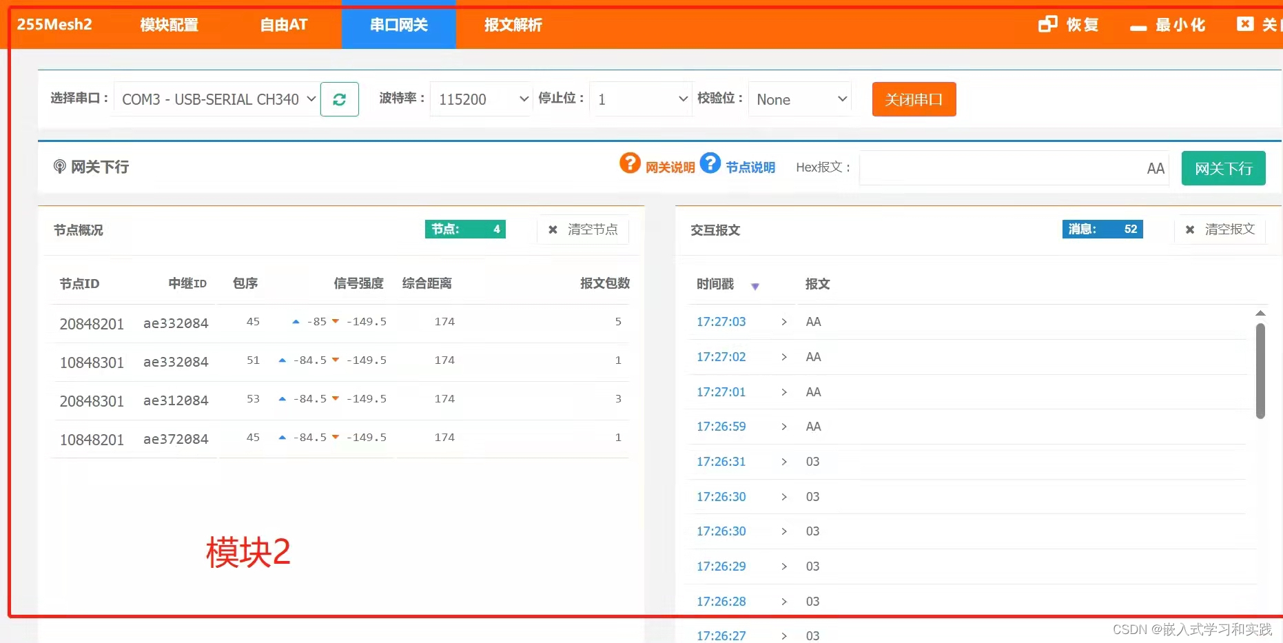Screen dimensions: 1283x643
Task: Open the blue 节点说明 question mark icon
Action: click(x=710, y=163)
